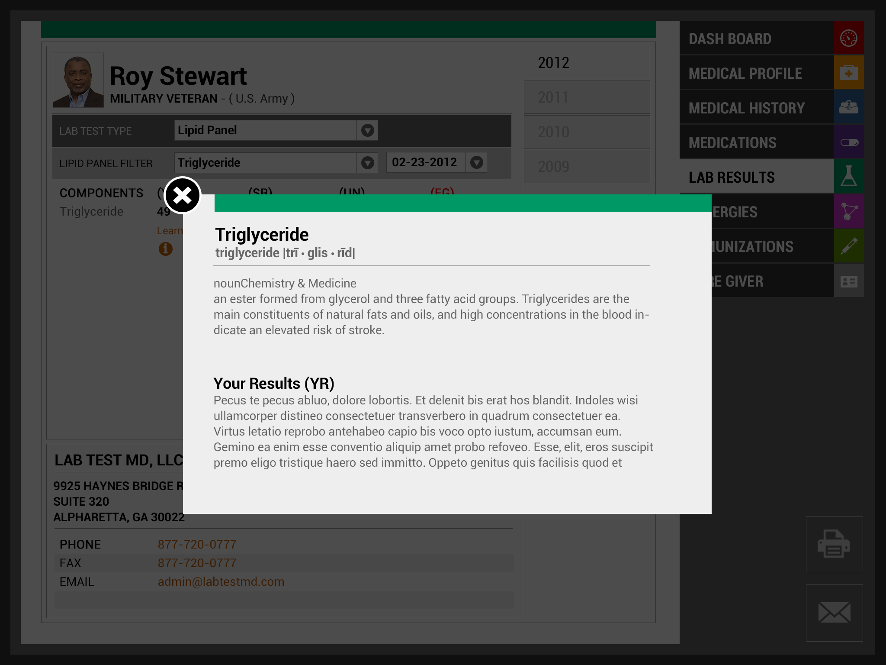Open the 02-23-2012 date dropdown
The width and height of the screenshot is (886, 665).
point(476,163)
